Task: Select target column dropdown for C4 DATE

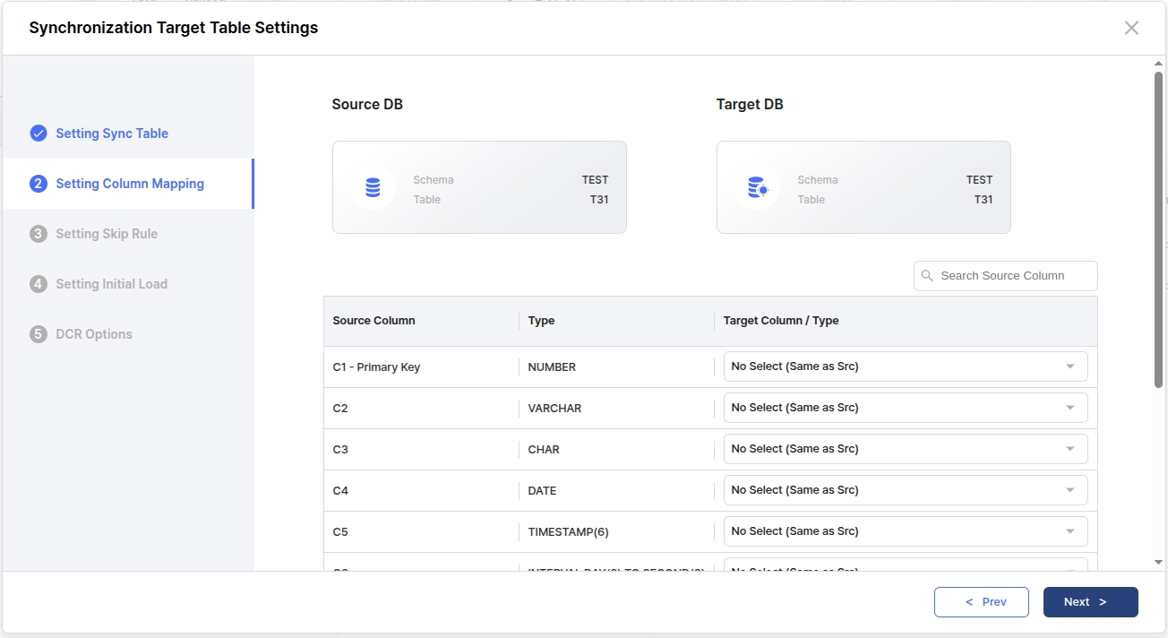Action: [x=905, y=490]
